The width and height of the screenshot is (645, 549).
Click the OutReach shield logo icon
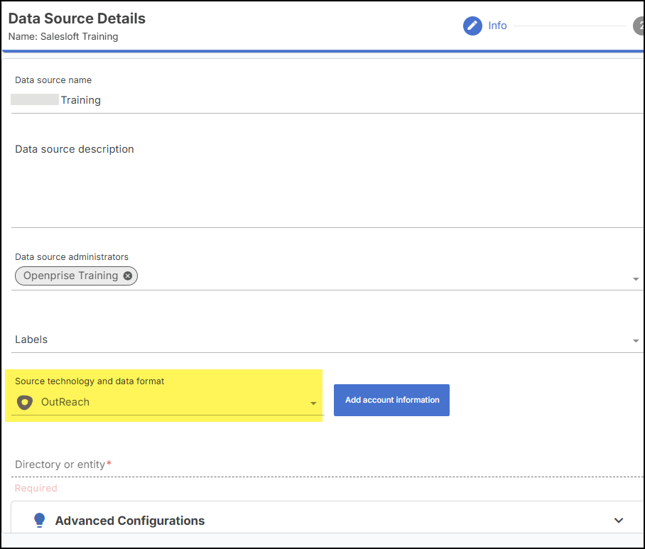[x=25, y=402]
